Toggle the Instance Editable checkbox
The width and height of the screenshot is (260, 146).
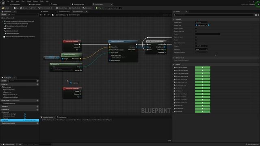point(196,28)
